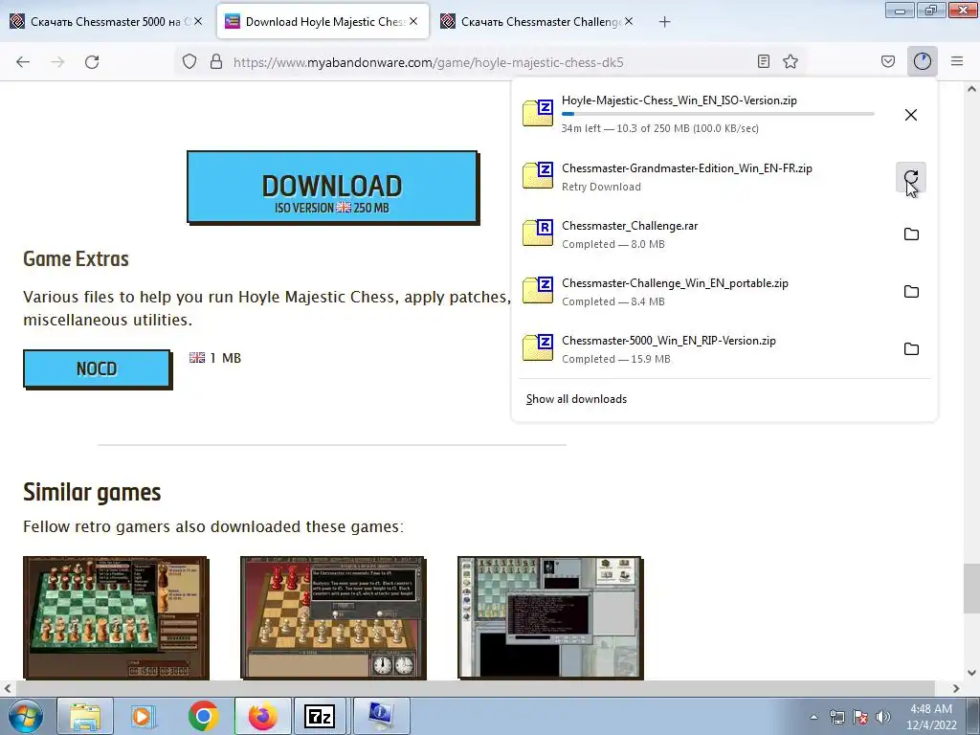Click the site security padlock icon
This screenshot has height=735, width=980.
(216, 61)
